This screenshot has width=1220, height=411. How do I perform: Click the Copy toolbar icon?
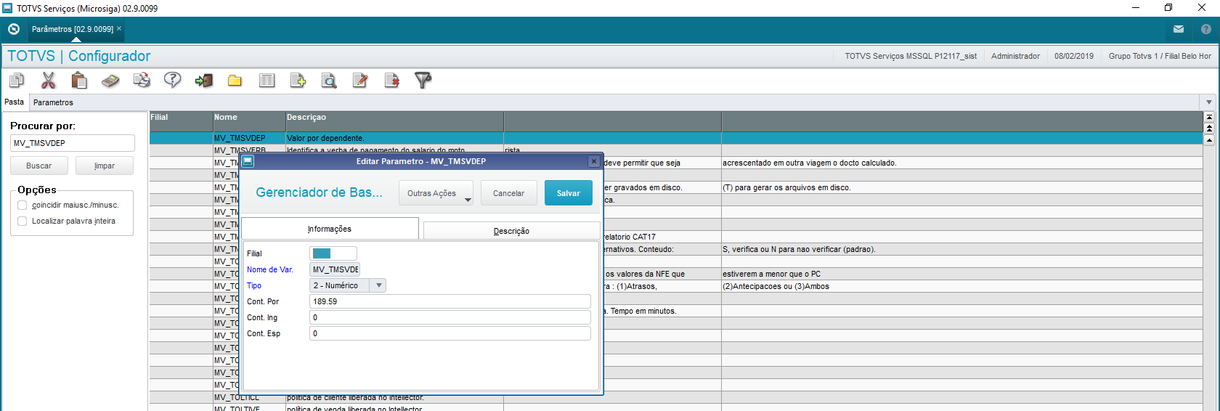coord(17,81)
